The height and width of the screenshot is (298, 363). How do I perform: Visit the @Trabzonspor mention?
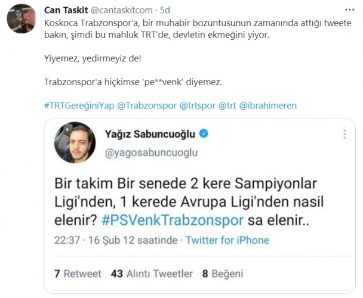pyautogui.click(x=147, y=105)
